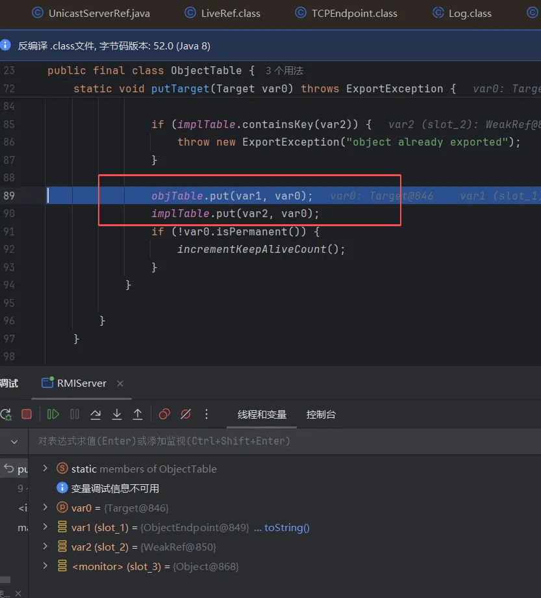This screenshot has width=541, height=598.
Task: Expand static members of ObjectTable
Action: click(45, 469)
